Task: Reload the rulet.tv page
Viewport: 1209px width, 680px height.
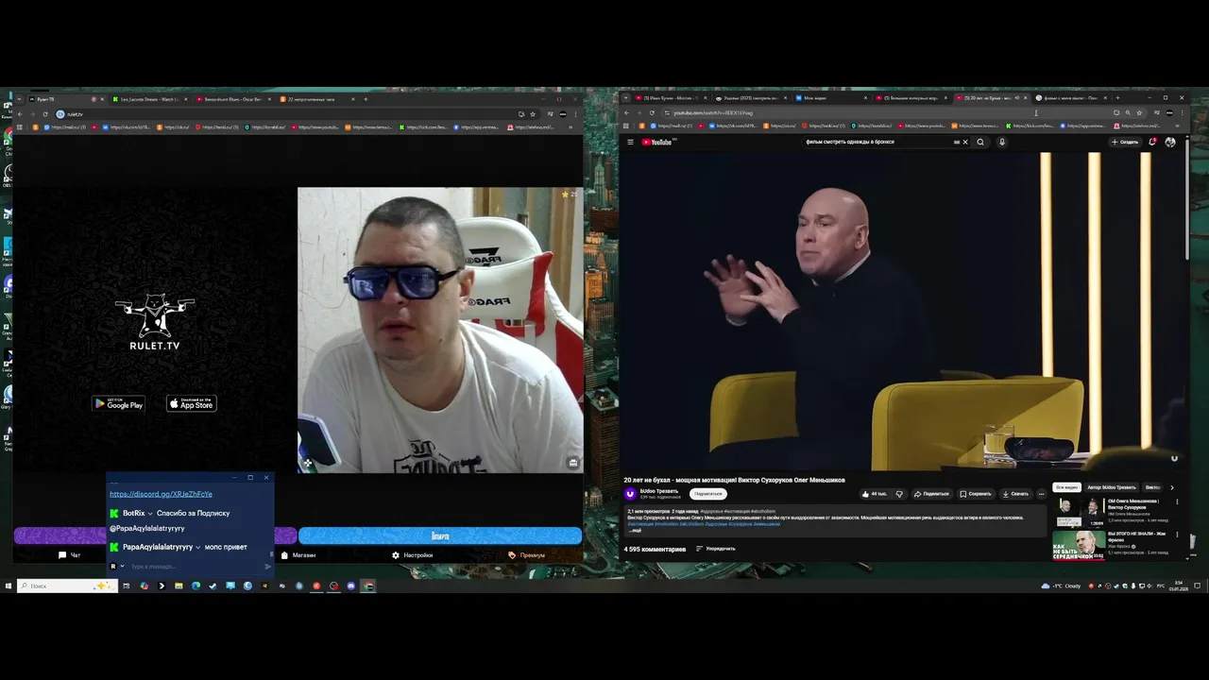Action: [44, 114]
